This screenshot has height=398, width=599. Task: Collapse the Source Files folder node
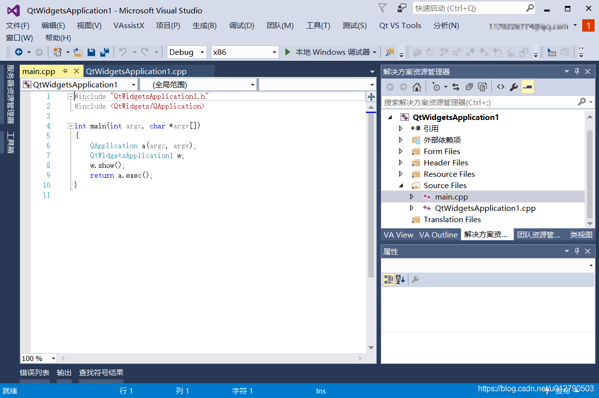coord(400,186)
